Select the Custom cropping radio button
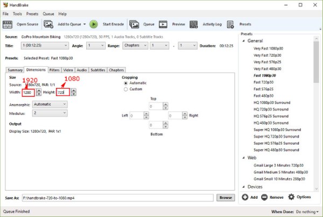The image size is (323, 217). point(125,89)
